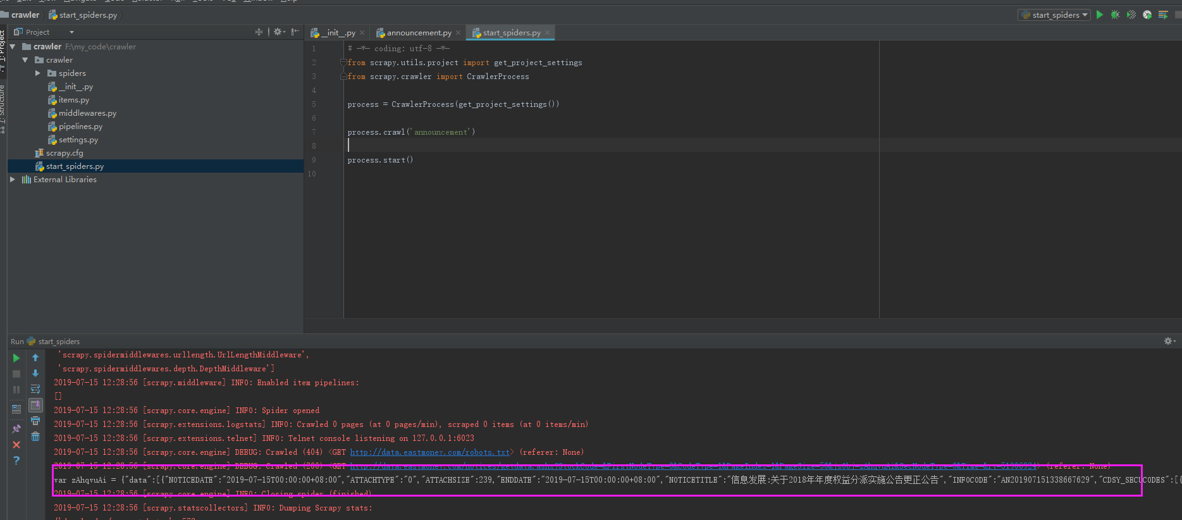
Task: Close the start_spiders.py tab
Action: [548, 33]
